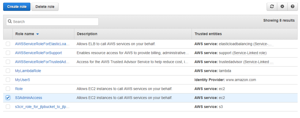Click the Trusted entities column header
The width and height of the screenshot is (300, 118).
click(x=208, y=34)
